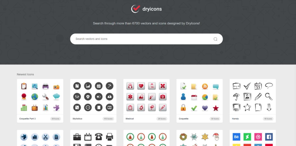Select the shield icon in Stylistica
296x146 pixels.
click(88, 97)
